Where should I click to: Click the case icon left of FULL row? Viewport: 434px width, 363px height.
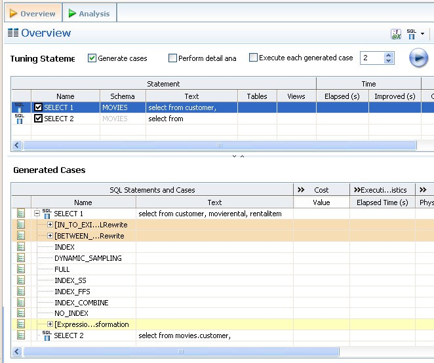(21, 269)
